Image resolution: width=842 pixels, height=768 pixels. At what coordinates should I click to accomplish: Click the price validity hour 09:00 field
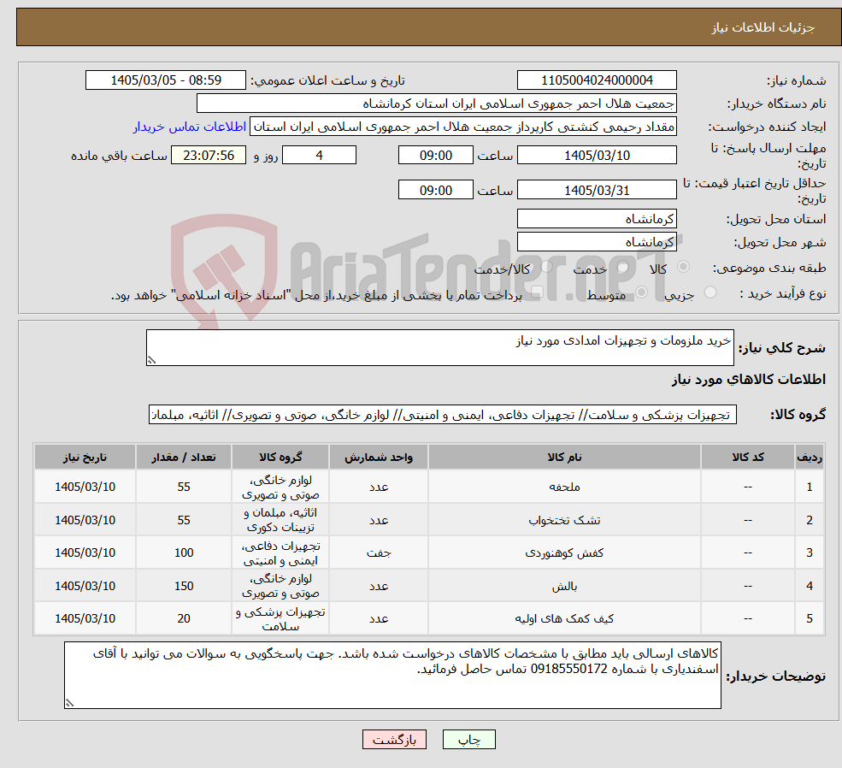point(435,190)
